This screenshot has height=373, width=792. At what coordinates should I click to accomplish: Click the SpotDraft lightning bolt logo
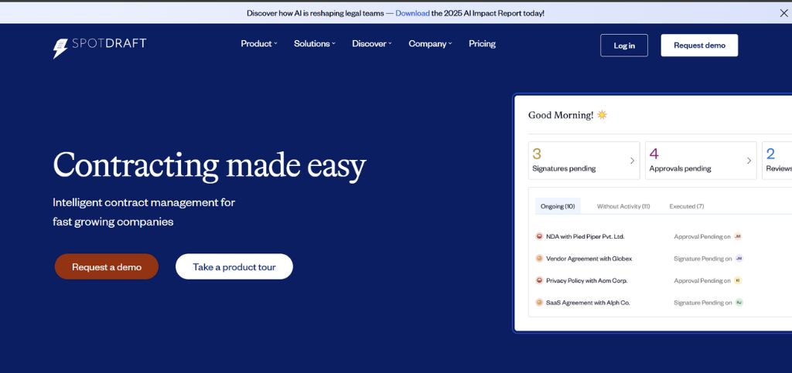click(60, 49)
